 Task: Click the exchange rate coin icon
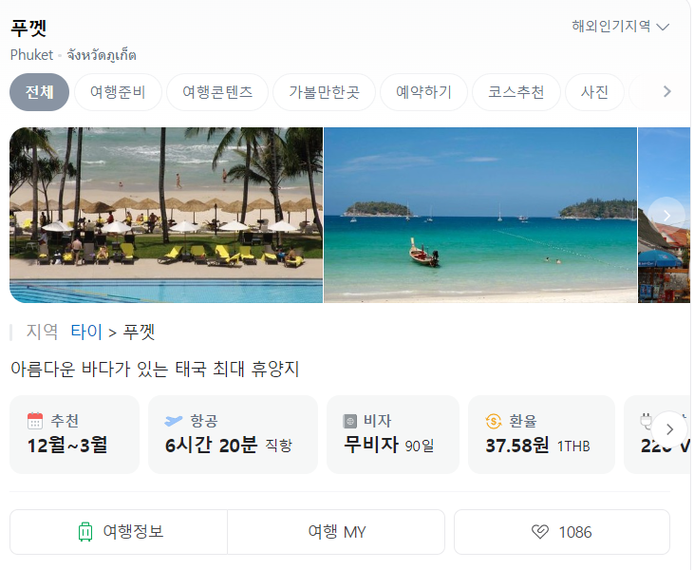point(494,421)
